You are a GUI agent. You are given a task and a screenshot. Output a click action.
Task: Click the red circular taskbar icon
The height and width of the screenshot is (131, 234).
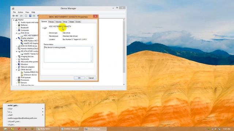coord(19,129)
